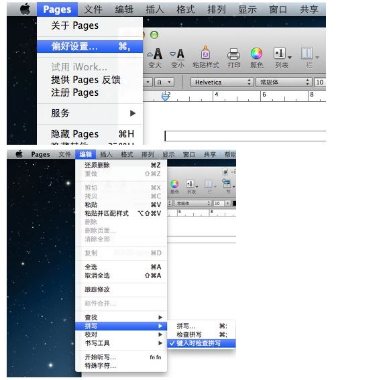Open 显示 menu in the upper menu bar

pyautogui.click(x=247, y=9)
